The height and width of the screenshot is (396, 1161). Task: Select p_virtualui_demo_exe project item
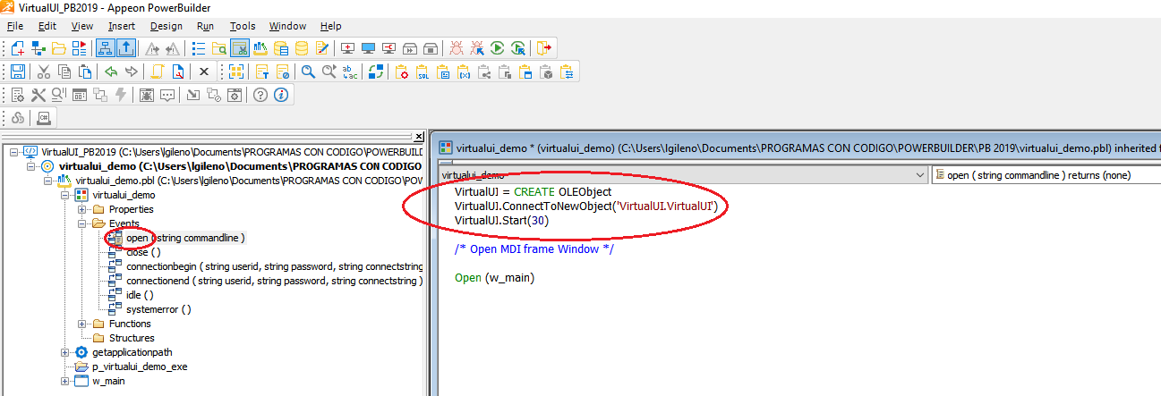click(139, 367)
